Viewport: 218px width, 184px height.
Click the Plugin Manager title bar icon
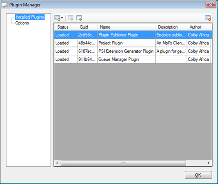point(5,5)
